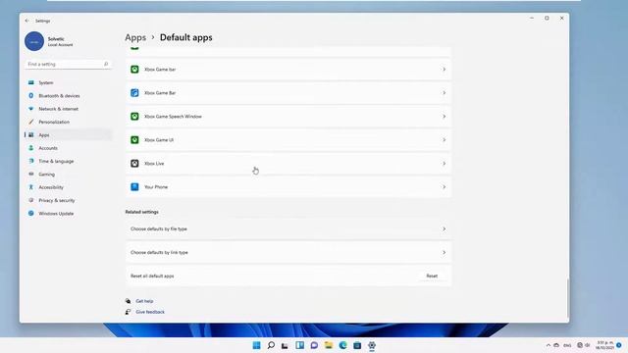Click the green Xbox Game bar app icon
This screenshot has width=628, height=353.
134,70
